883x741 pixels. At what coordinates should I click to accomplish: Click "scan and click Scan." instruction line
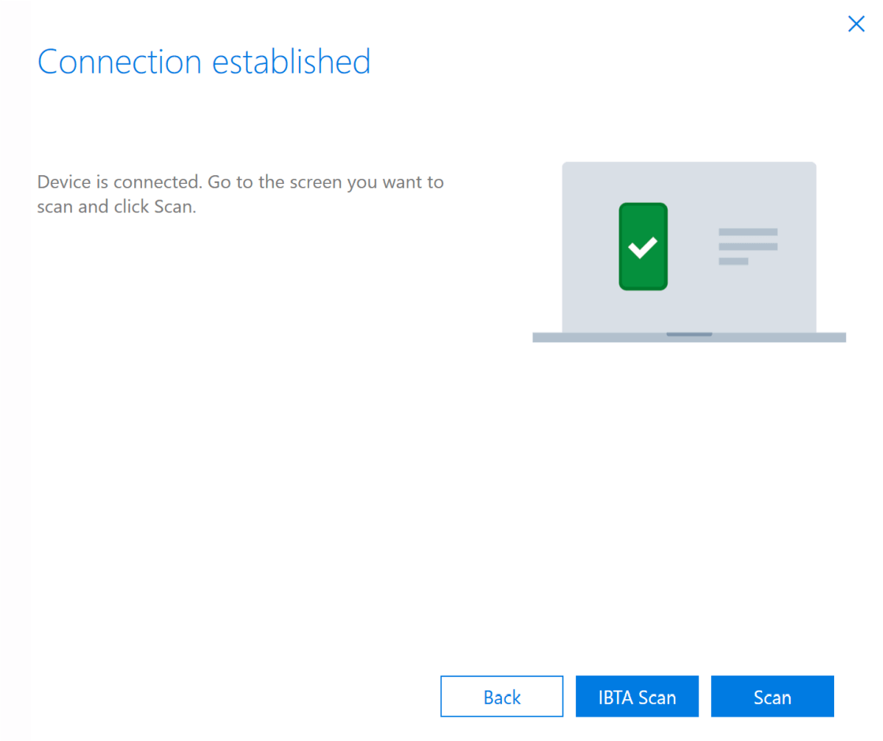(116, 208)
